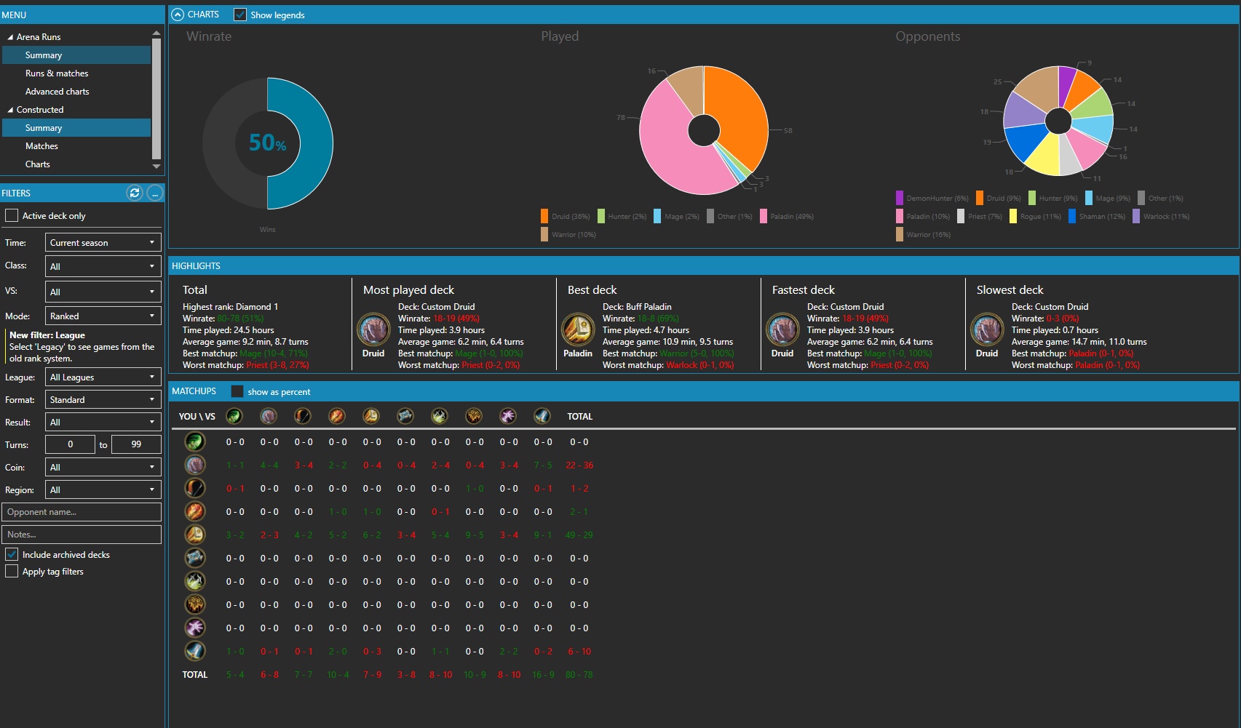The height and width of the screenshot is (728, 1241).
Task: Open the Format dropdown showing Standard
Action: tap(103, 399)
